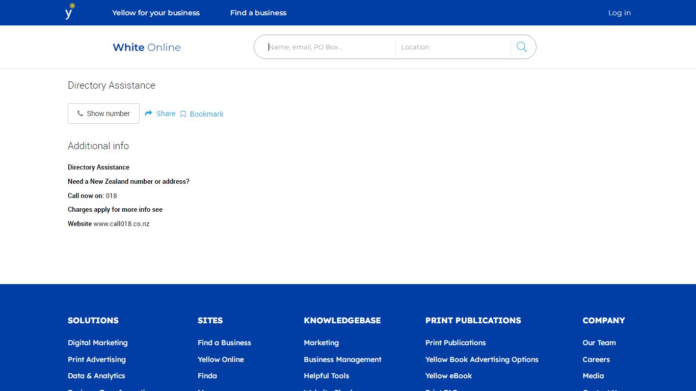Open Yellow Online footer link
The width and height of the screenshot is (696, 391).
pos(221,359)
